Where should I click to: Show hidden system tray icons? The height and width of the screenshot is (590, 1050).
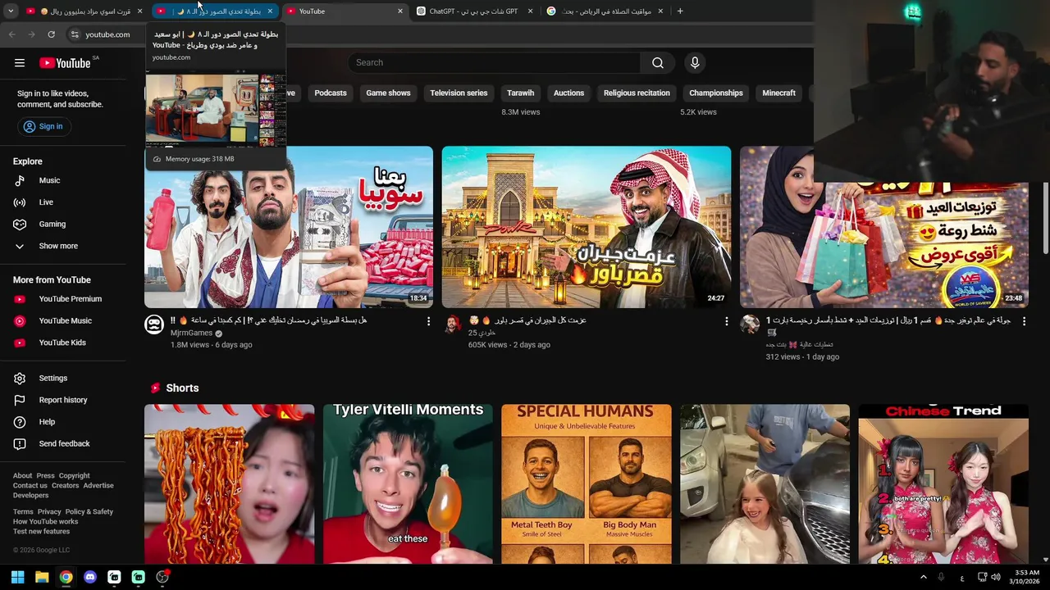[924, 577]
